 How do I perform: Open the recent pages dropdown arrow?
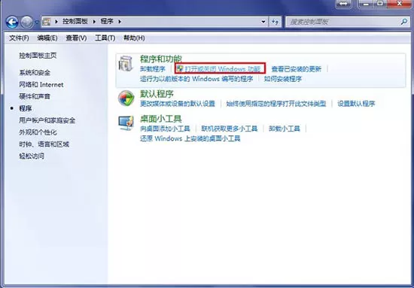pyautogui.click(x=37, y=22)
